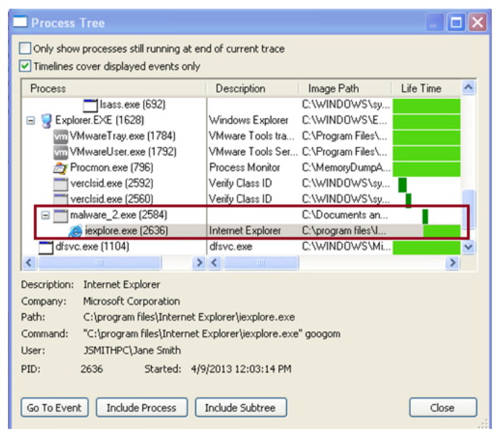This screenshot has width=499, height=436.
Task: Enable 'Only show processes still running' checkbox
Action: pyautogui.click(x=25, y=48)
